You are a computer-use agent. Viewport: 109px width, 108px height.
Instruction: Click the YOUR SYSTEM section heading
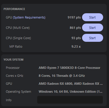[x=13, y=60]
